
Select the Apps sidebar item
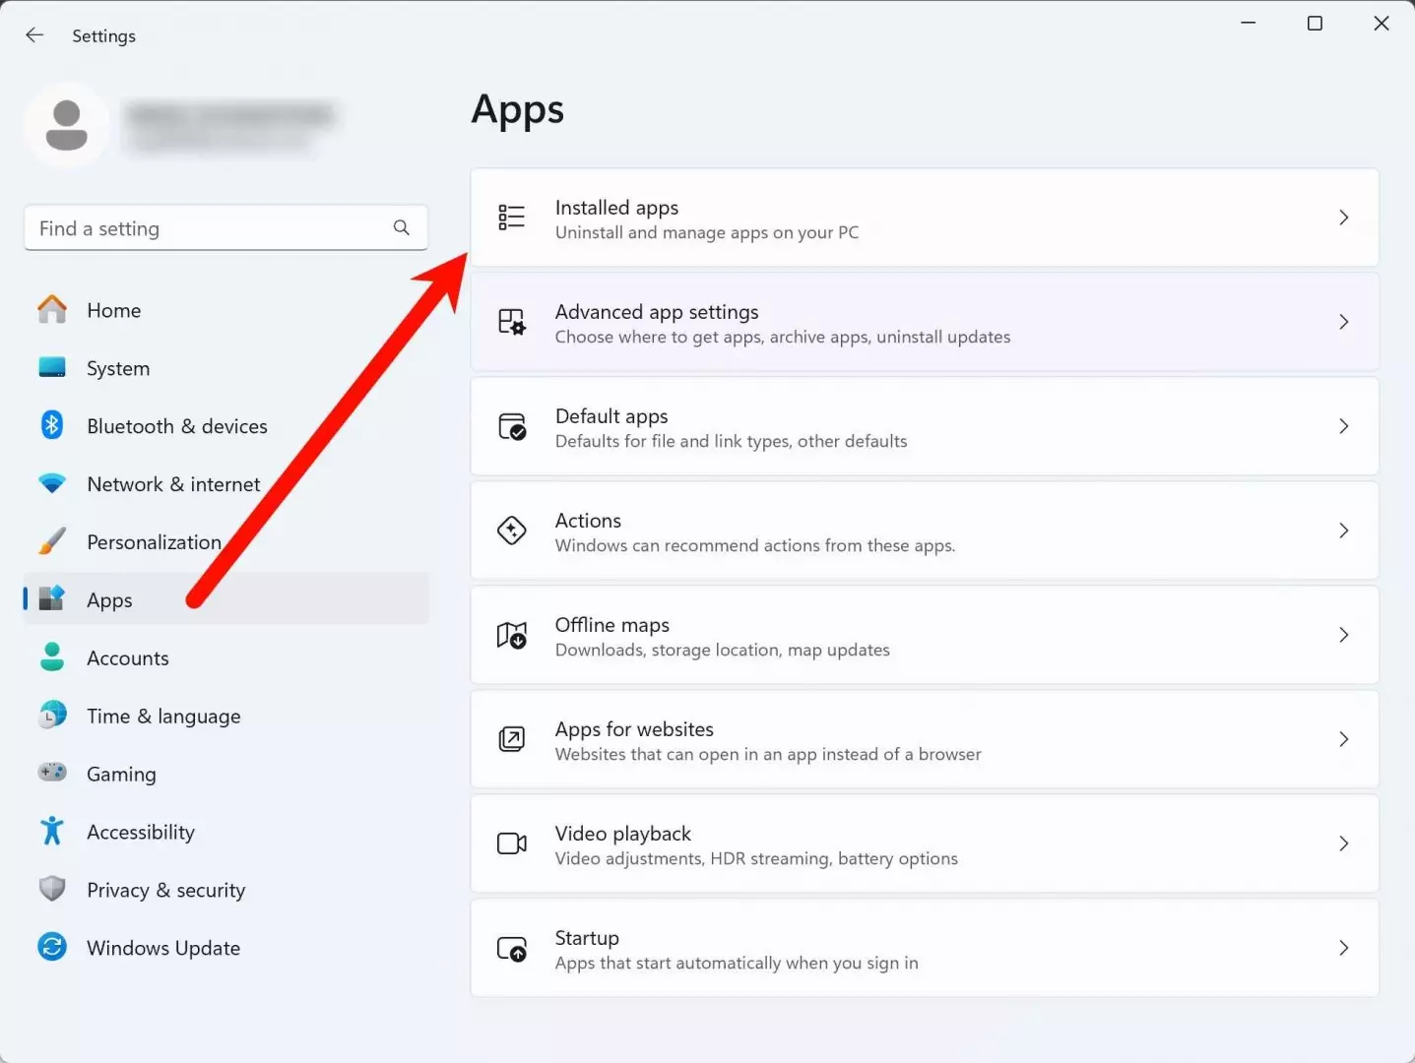pos(226,599)
